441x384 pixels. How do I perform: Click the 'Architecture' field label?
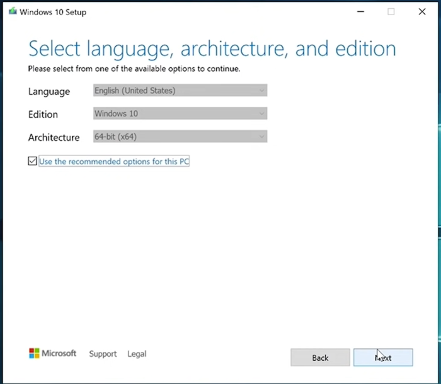point(54,137)
